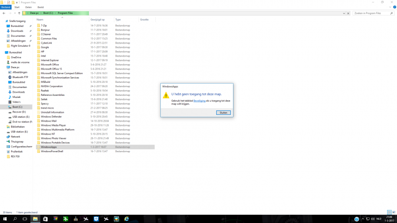This screenshot has height=223, width=397.
Task: Select the CCleaner folder
Action: click(46, 34)
